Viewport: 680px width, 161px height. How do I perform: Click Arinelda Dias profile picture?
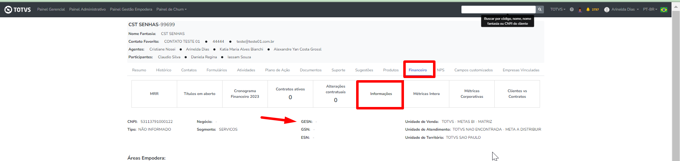coord(607,10)
